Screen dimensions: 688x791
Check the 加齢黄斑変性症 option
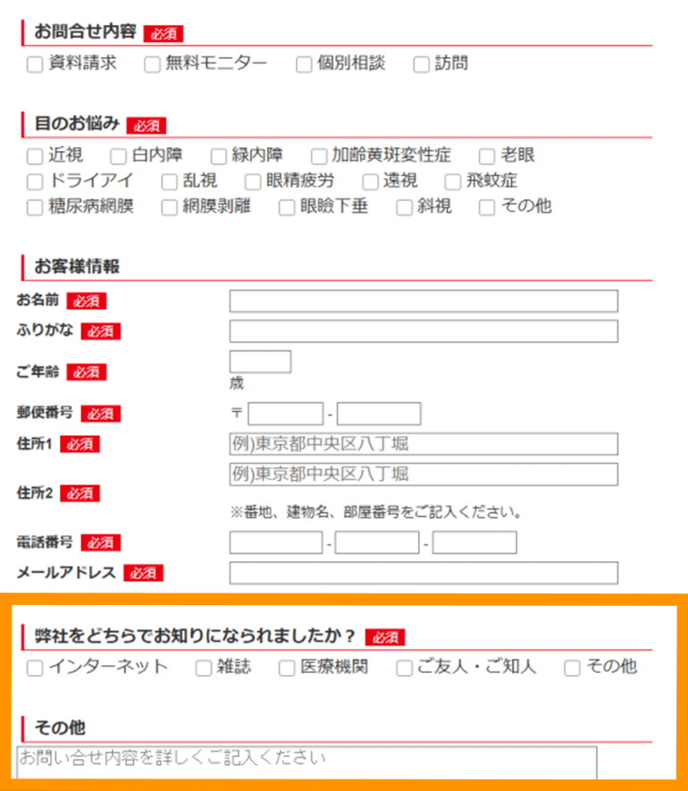(x=319, y=156)
